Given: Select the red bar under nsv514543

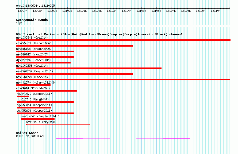Looking at the screenshot, I should 38,119.
